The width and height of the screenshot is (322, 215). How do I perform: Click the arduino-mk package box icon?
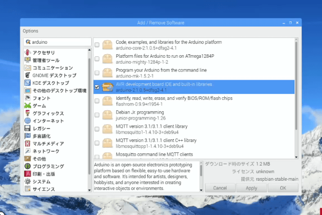pyautogui.click(x=107, y=73)
